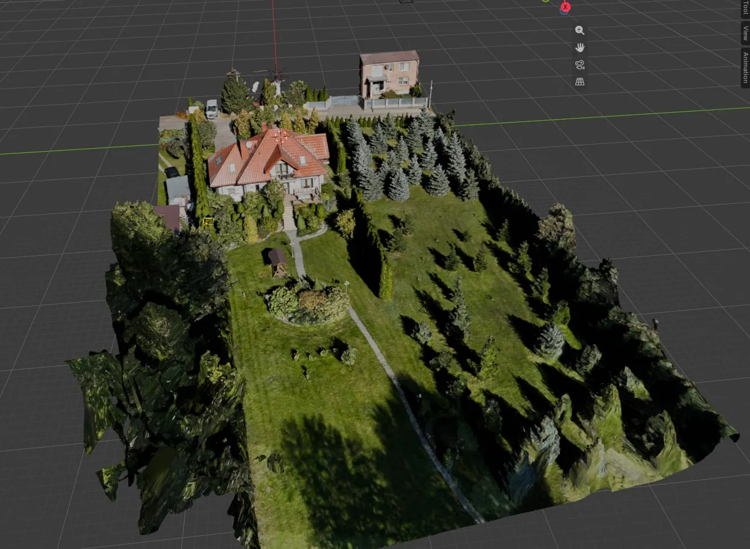Click the hand pan view icon
Viewport: 750px width, 549px height.
pos(580,48)
